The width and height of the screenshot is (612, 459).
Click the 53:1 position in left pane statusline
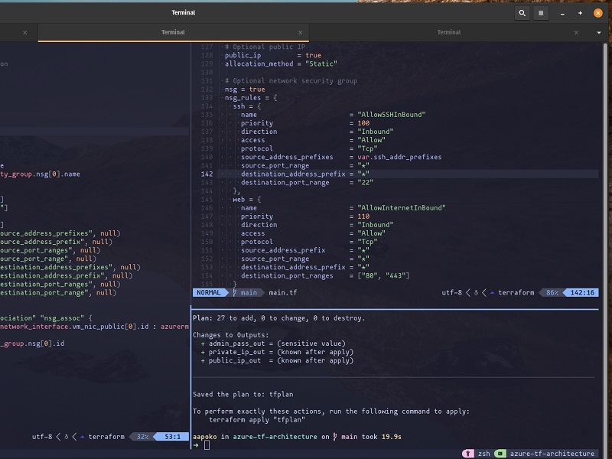pyautogui.click(x=172, y=437)
